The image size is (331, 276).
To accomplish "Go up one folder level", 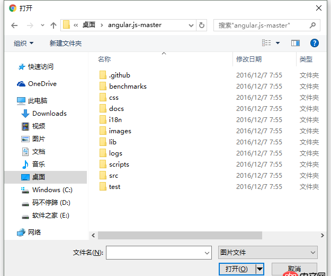I will click(53, 25).
